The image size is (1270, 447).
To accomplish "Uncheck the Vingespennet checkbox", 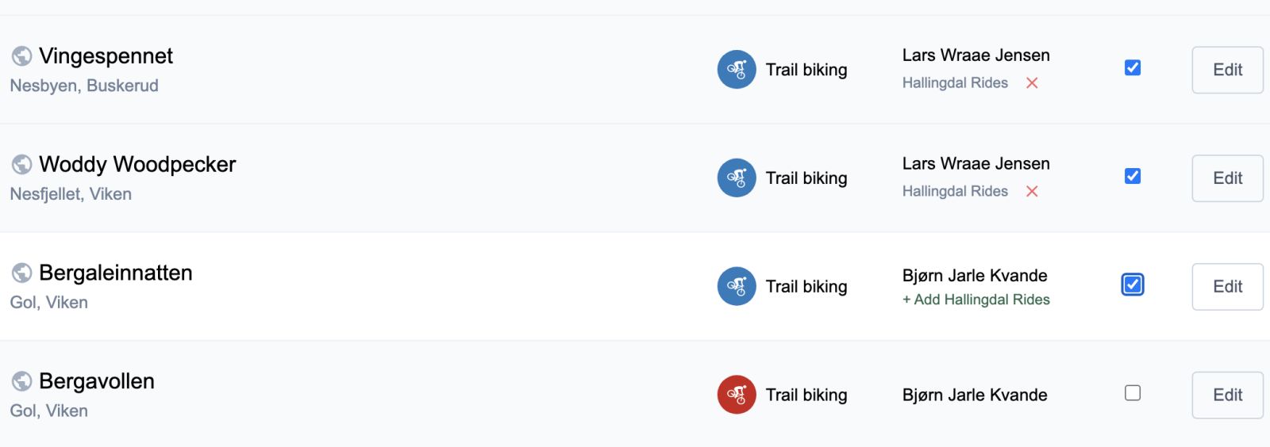I will (1133, 68).
